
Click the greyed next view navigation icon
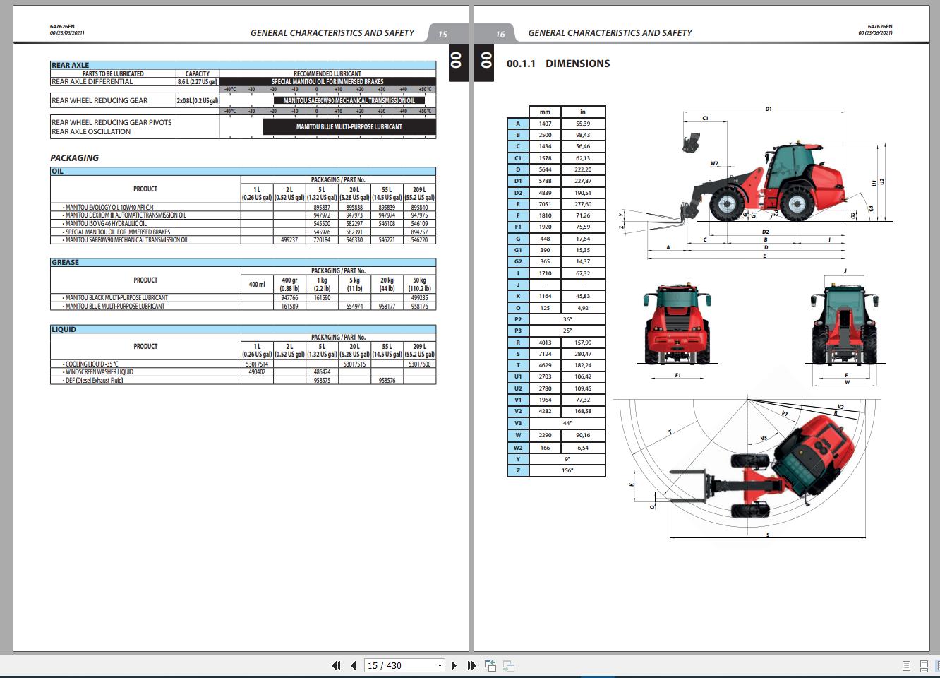pyautogui.click(x=508, y=665)
